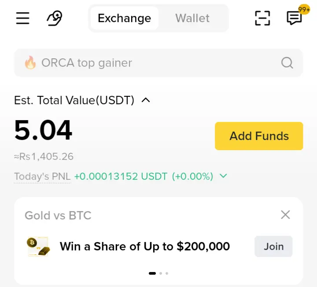Collapse Est. Total Value chevron
Viewport: 317px width, 287px height.
146,100
